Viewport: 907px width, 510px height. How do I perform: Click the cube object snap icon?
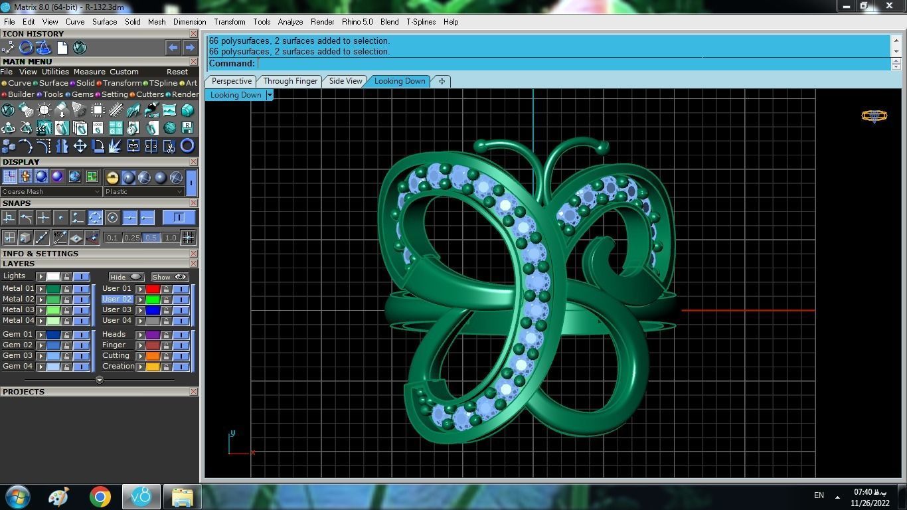(x=25, y=237)
